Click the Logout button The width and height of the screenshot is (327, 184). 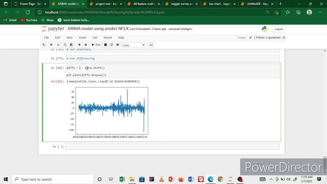[279, 29]
